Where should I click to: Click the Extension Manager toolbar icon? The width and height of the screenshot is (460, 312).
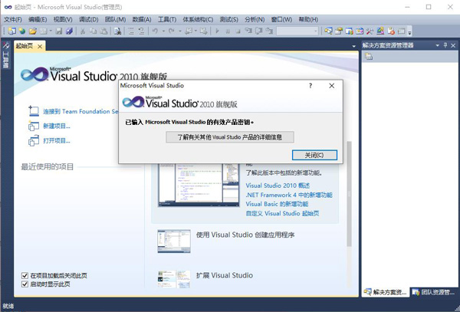click(x=380, y=31)
